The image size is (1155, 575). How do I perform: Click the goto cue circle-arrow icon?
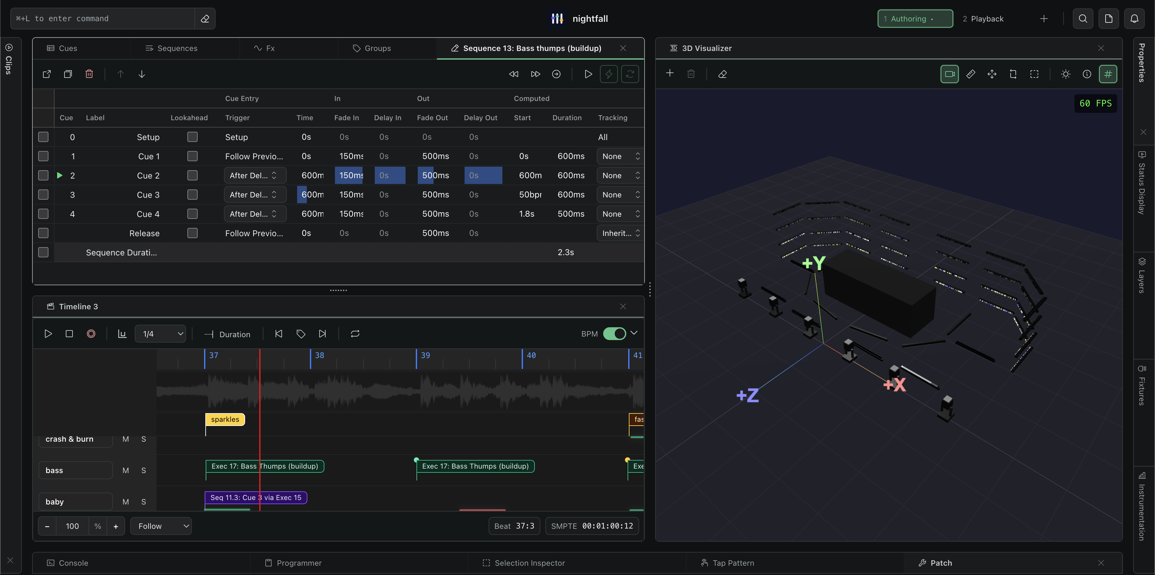[x=556, y=74]
